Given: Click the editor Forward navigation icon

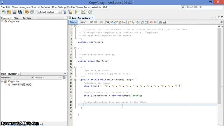Looking at the screenshot, I should tap(101, 22).
